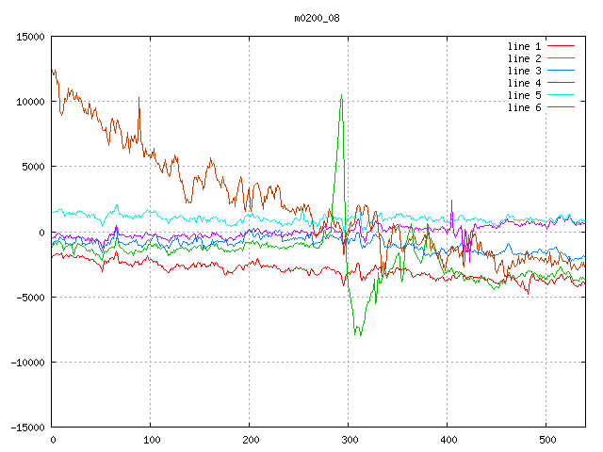This screenshot has height=452, width=603.
Task: Click the 100 x-axis tick label
Action: [151, 440]
